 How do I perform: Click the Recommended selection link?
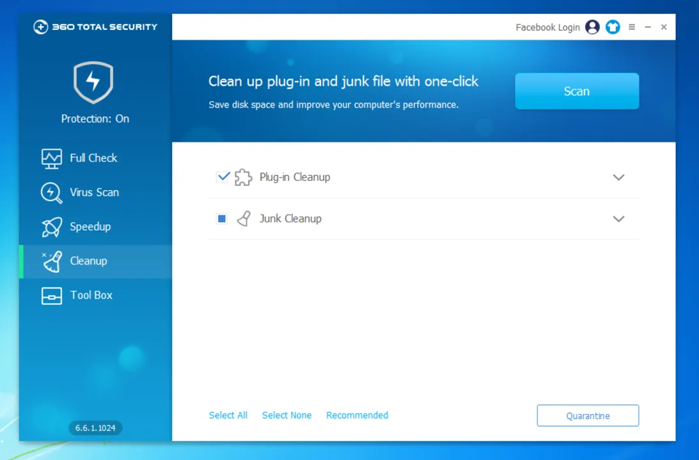(x=357, y=415)
